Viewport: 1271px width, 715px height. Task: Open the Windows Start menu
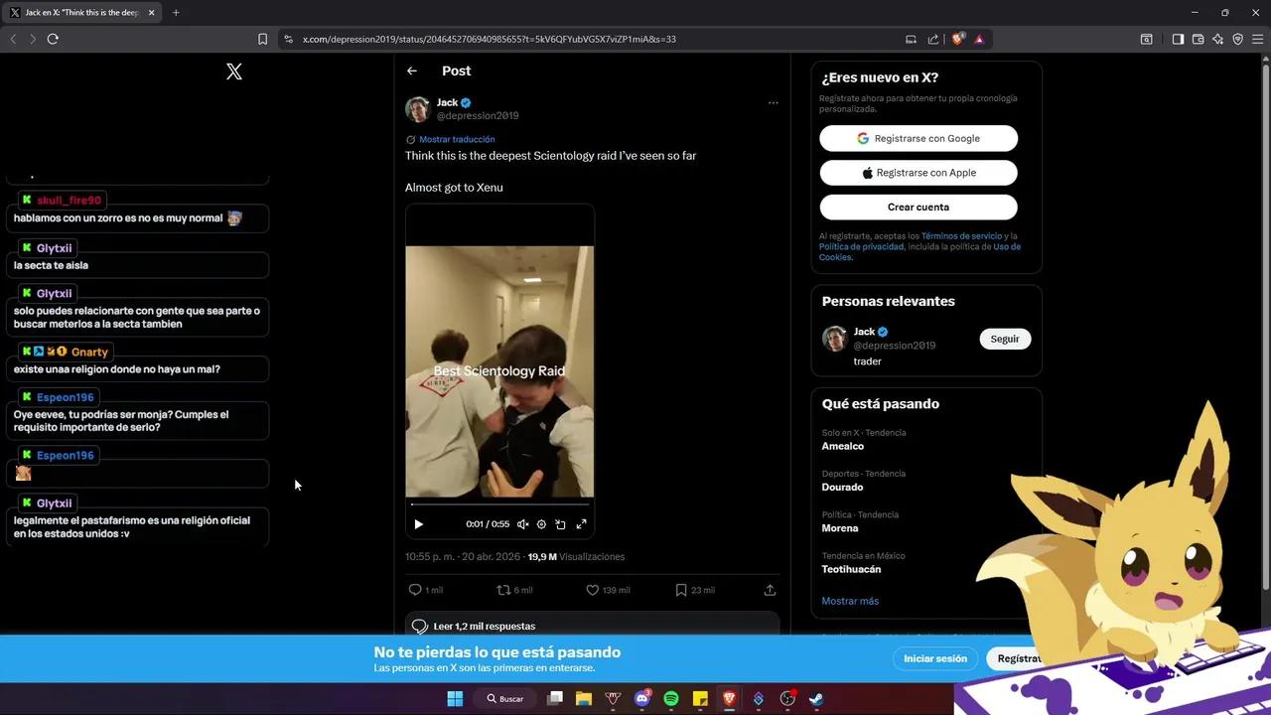click(x=455, y=698)
